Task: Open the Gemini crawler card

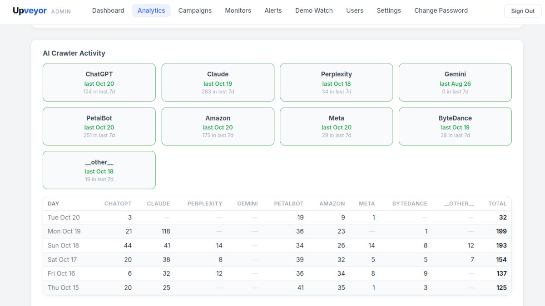Action: point(455,82)
